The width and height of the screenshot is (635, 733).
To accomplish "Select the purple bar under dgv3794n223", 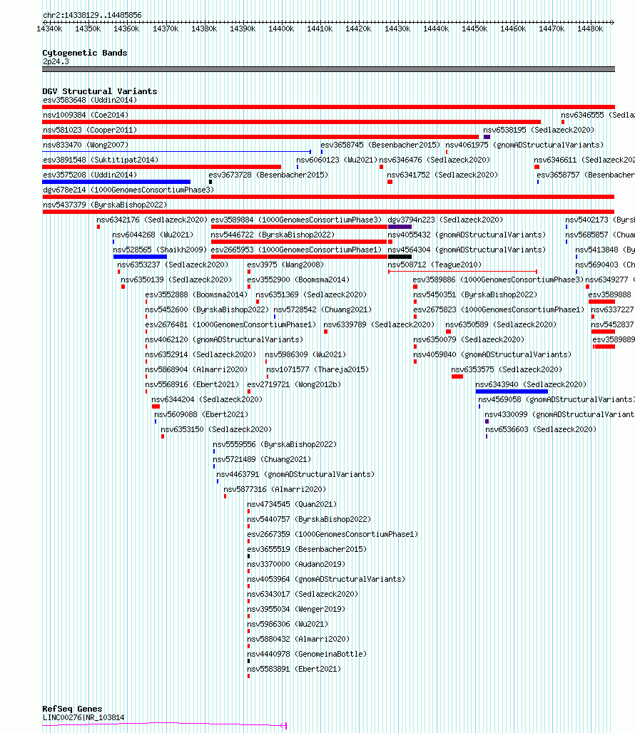I will (x=400, y=227).
